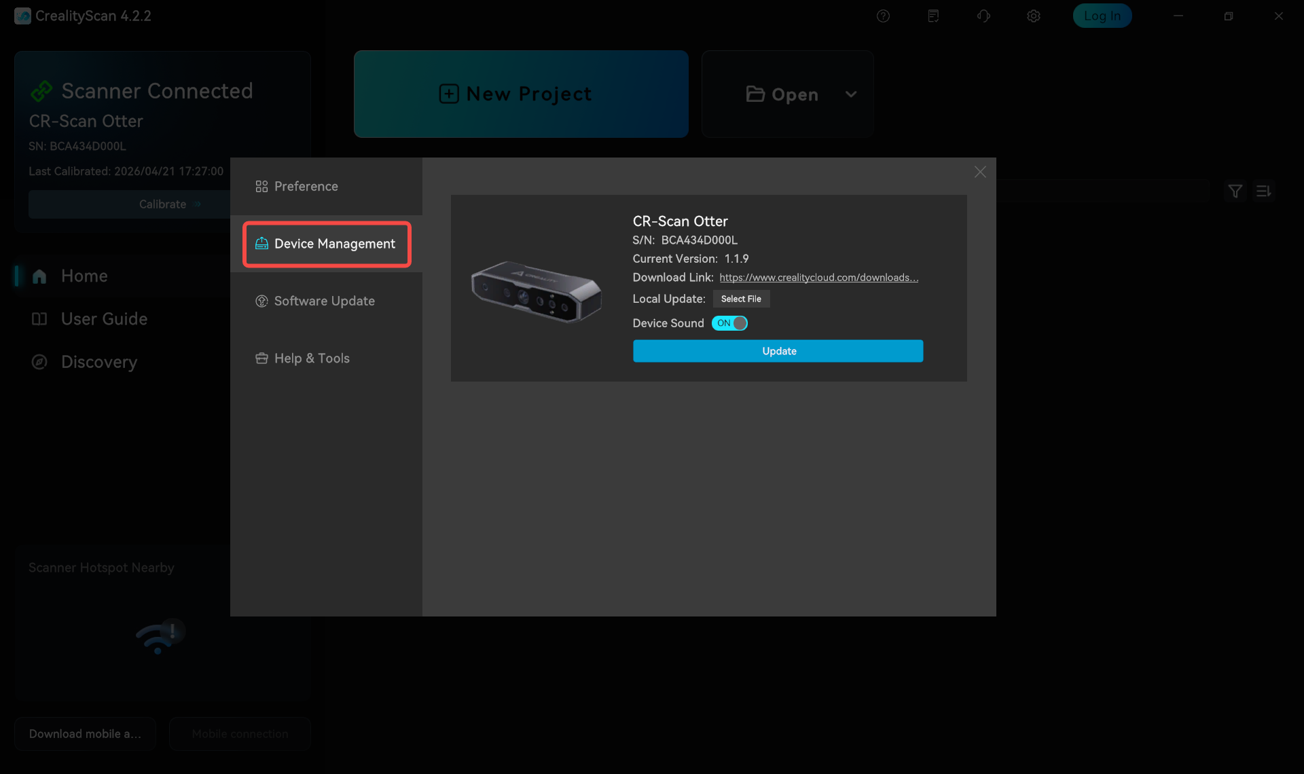Click the Download mobile app button
1304x774 pixels.
pos(85,734)
